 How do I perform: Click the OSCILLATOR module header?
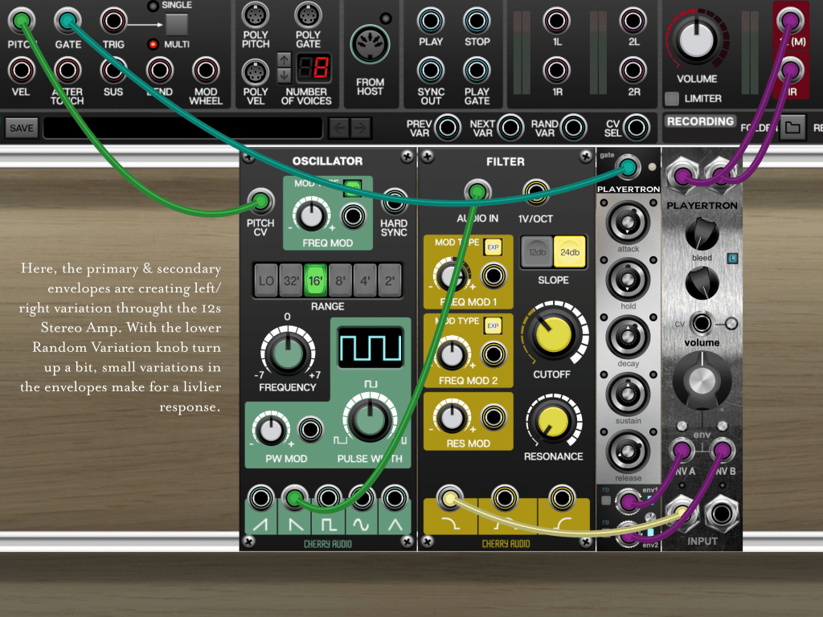click(x=329, y=161)
